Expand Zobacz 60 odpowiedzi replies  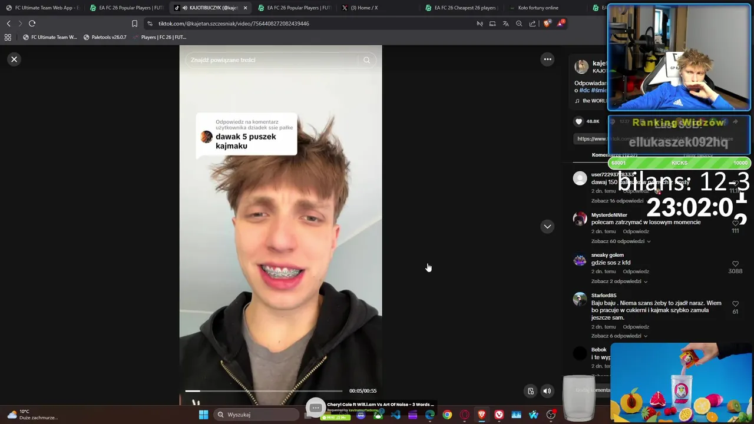[x=621, y=241]
